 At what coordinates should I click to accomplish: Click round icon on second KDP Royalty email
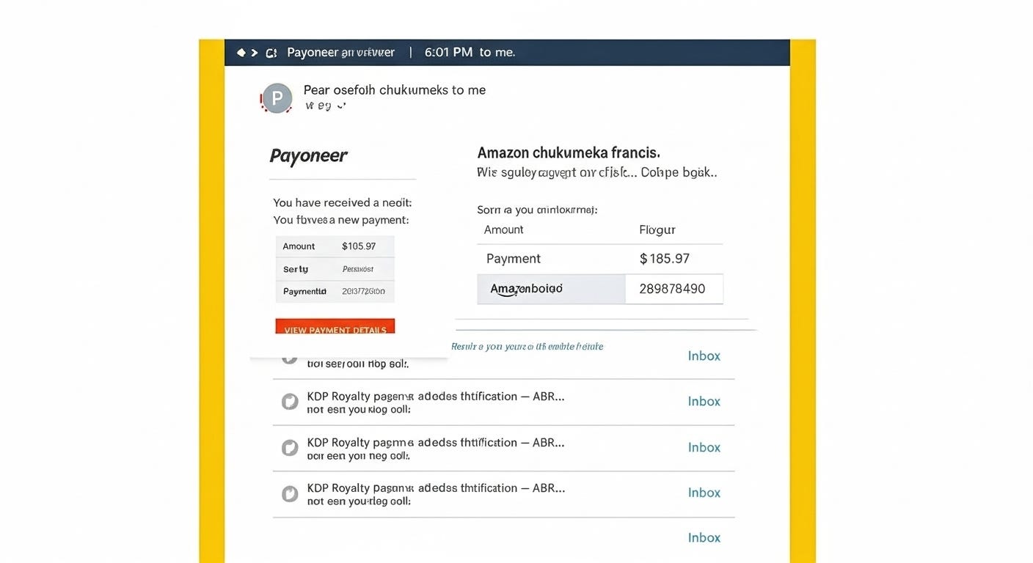point(290,447)
